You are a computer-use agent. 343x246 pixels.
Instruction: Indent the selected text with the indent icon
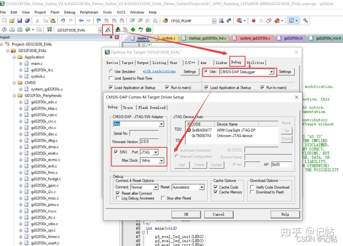[133, 21]
